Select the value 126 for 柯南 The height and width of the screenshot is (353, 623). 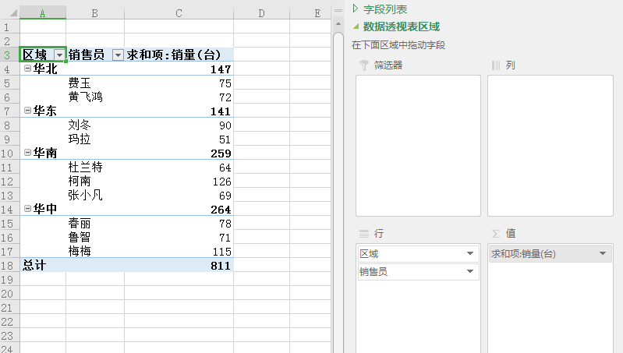coord(179,181)
